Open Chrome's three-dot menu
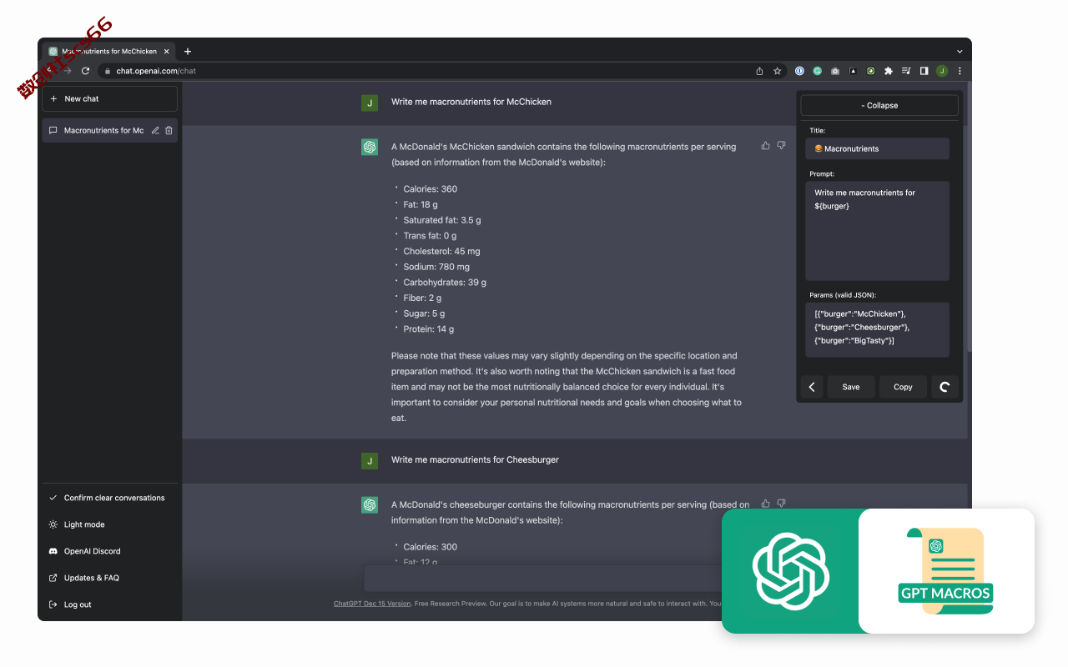Screen dimensions: 1068x667 click(x=960, y=71)
